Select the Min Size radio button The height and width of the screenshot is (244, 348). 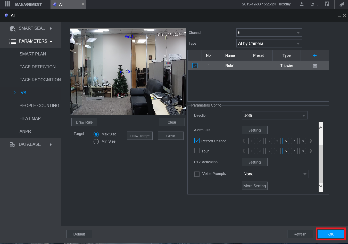coord(96,142)
